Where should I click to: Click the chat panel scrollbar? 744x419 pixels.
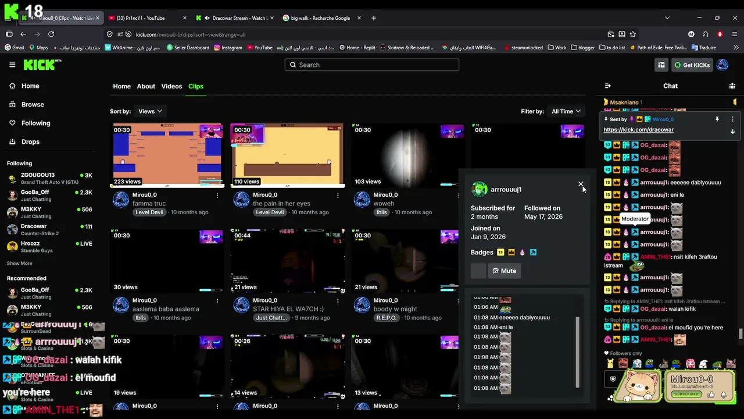(x=741, y=333)
